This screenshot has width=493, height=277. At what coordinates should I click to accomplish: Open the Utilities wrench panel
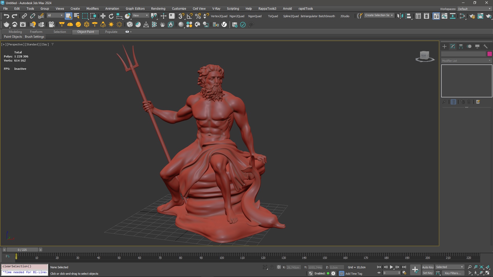(x=486, y=46)
